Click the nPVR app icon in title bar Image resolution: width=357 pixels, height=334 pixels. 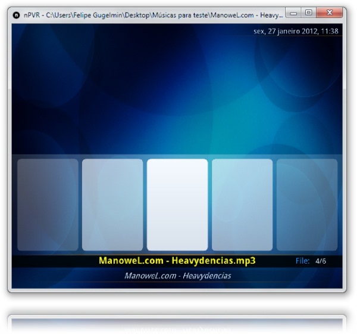click(16, 16)
